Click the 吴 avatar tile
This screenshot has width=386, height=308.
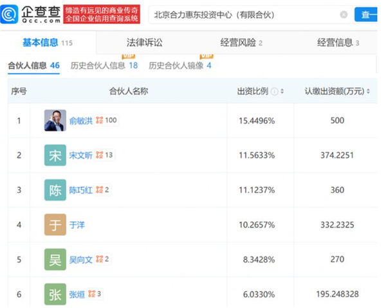tap(55, 259)
